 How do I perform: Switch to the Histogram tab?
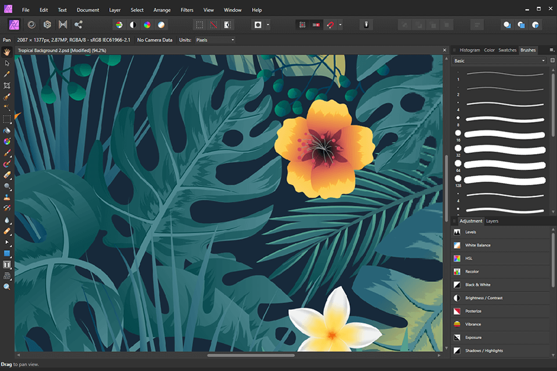pos(469,50)
